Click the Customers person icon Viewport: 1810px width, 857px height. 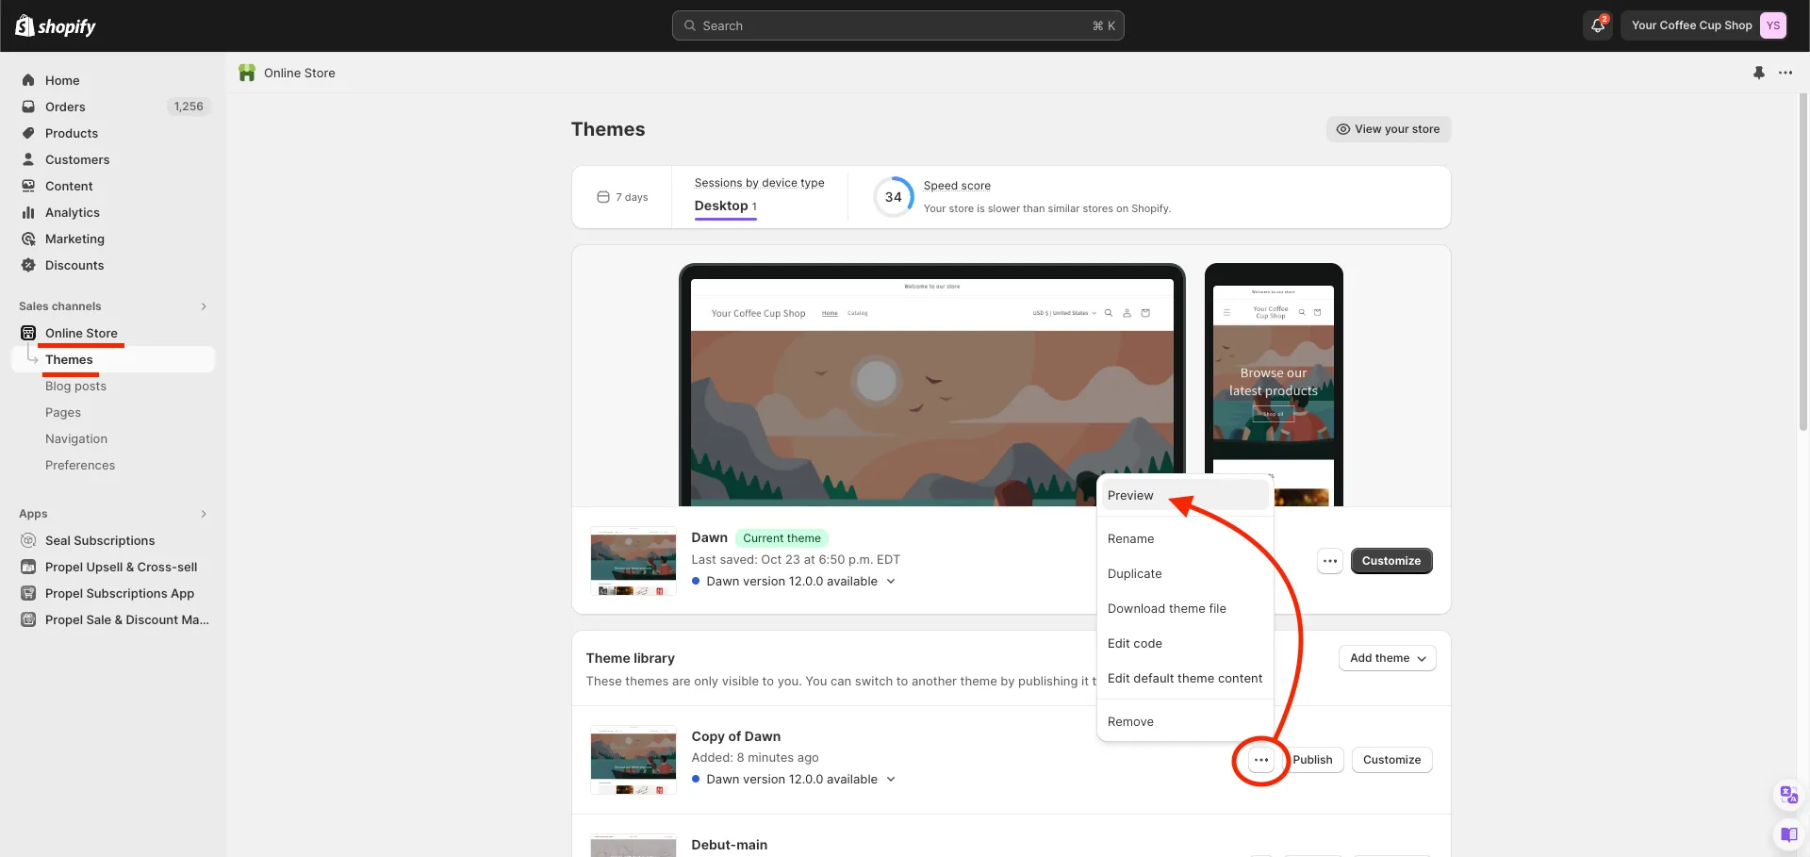pos(28,159)
